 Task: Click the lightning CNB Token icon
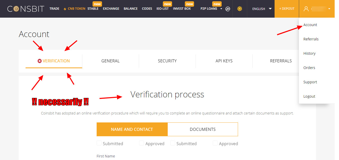(65, 9)
